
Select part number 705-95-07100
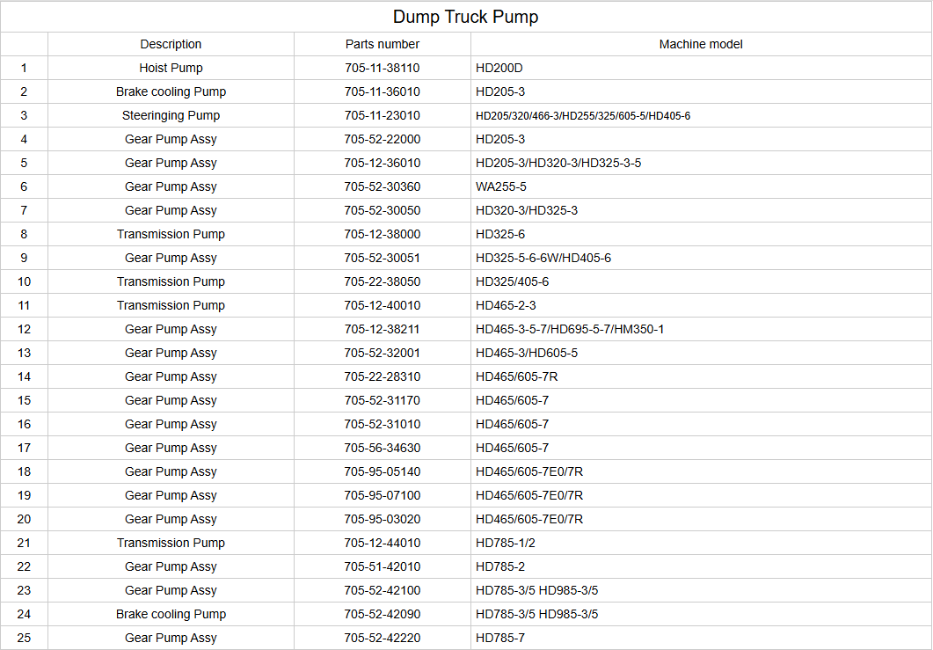[382, 496]
